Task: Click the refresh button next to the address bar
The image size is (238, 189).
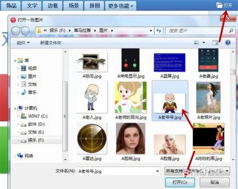Action: coord(159,30)
